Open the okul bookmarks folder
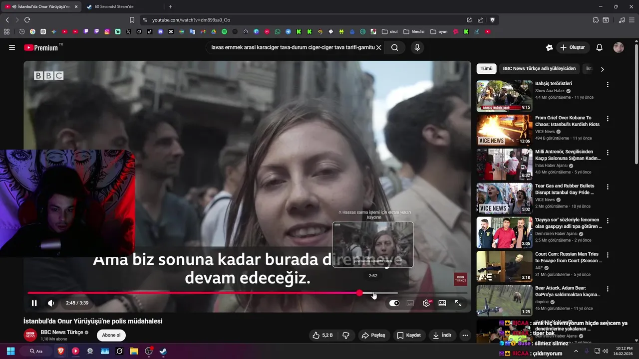Viewport: 639px width, 359px height. pyautogui.click(x=390, y=31)
